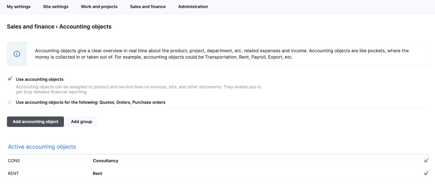
Task: Click label 'Use accounting objects for the following'
Action: [91, 102]
